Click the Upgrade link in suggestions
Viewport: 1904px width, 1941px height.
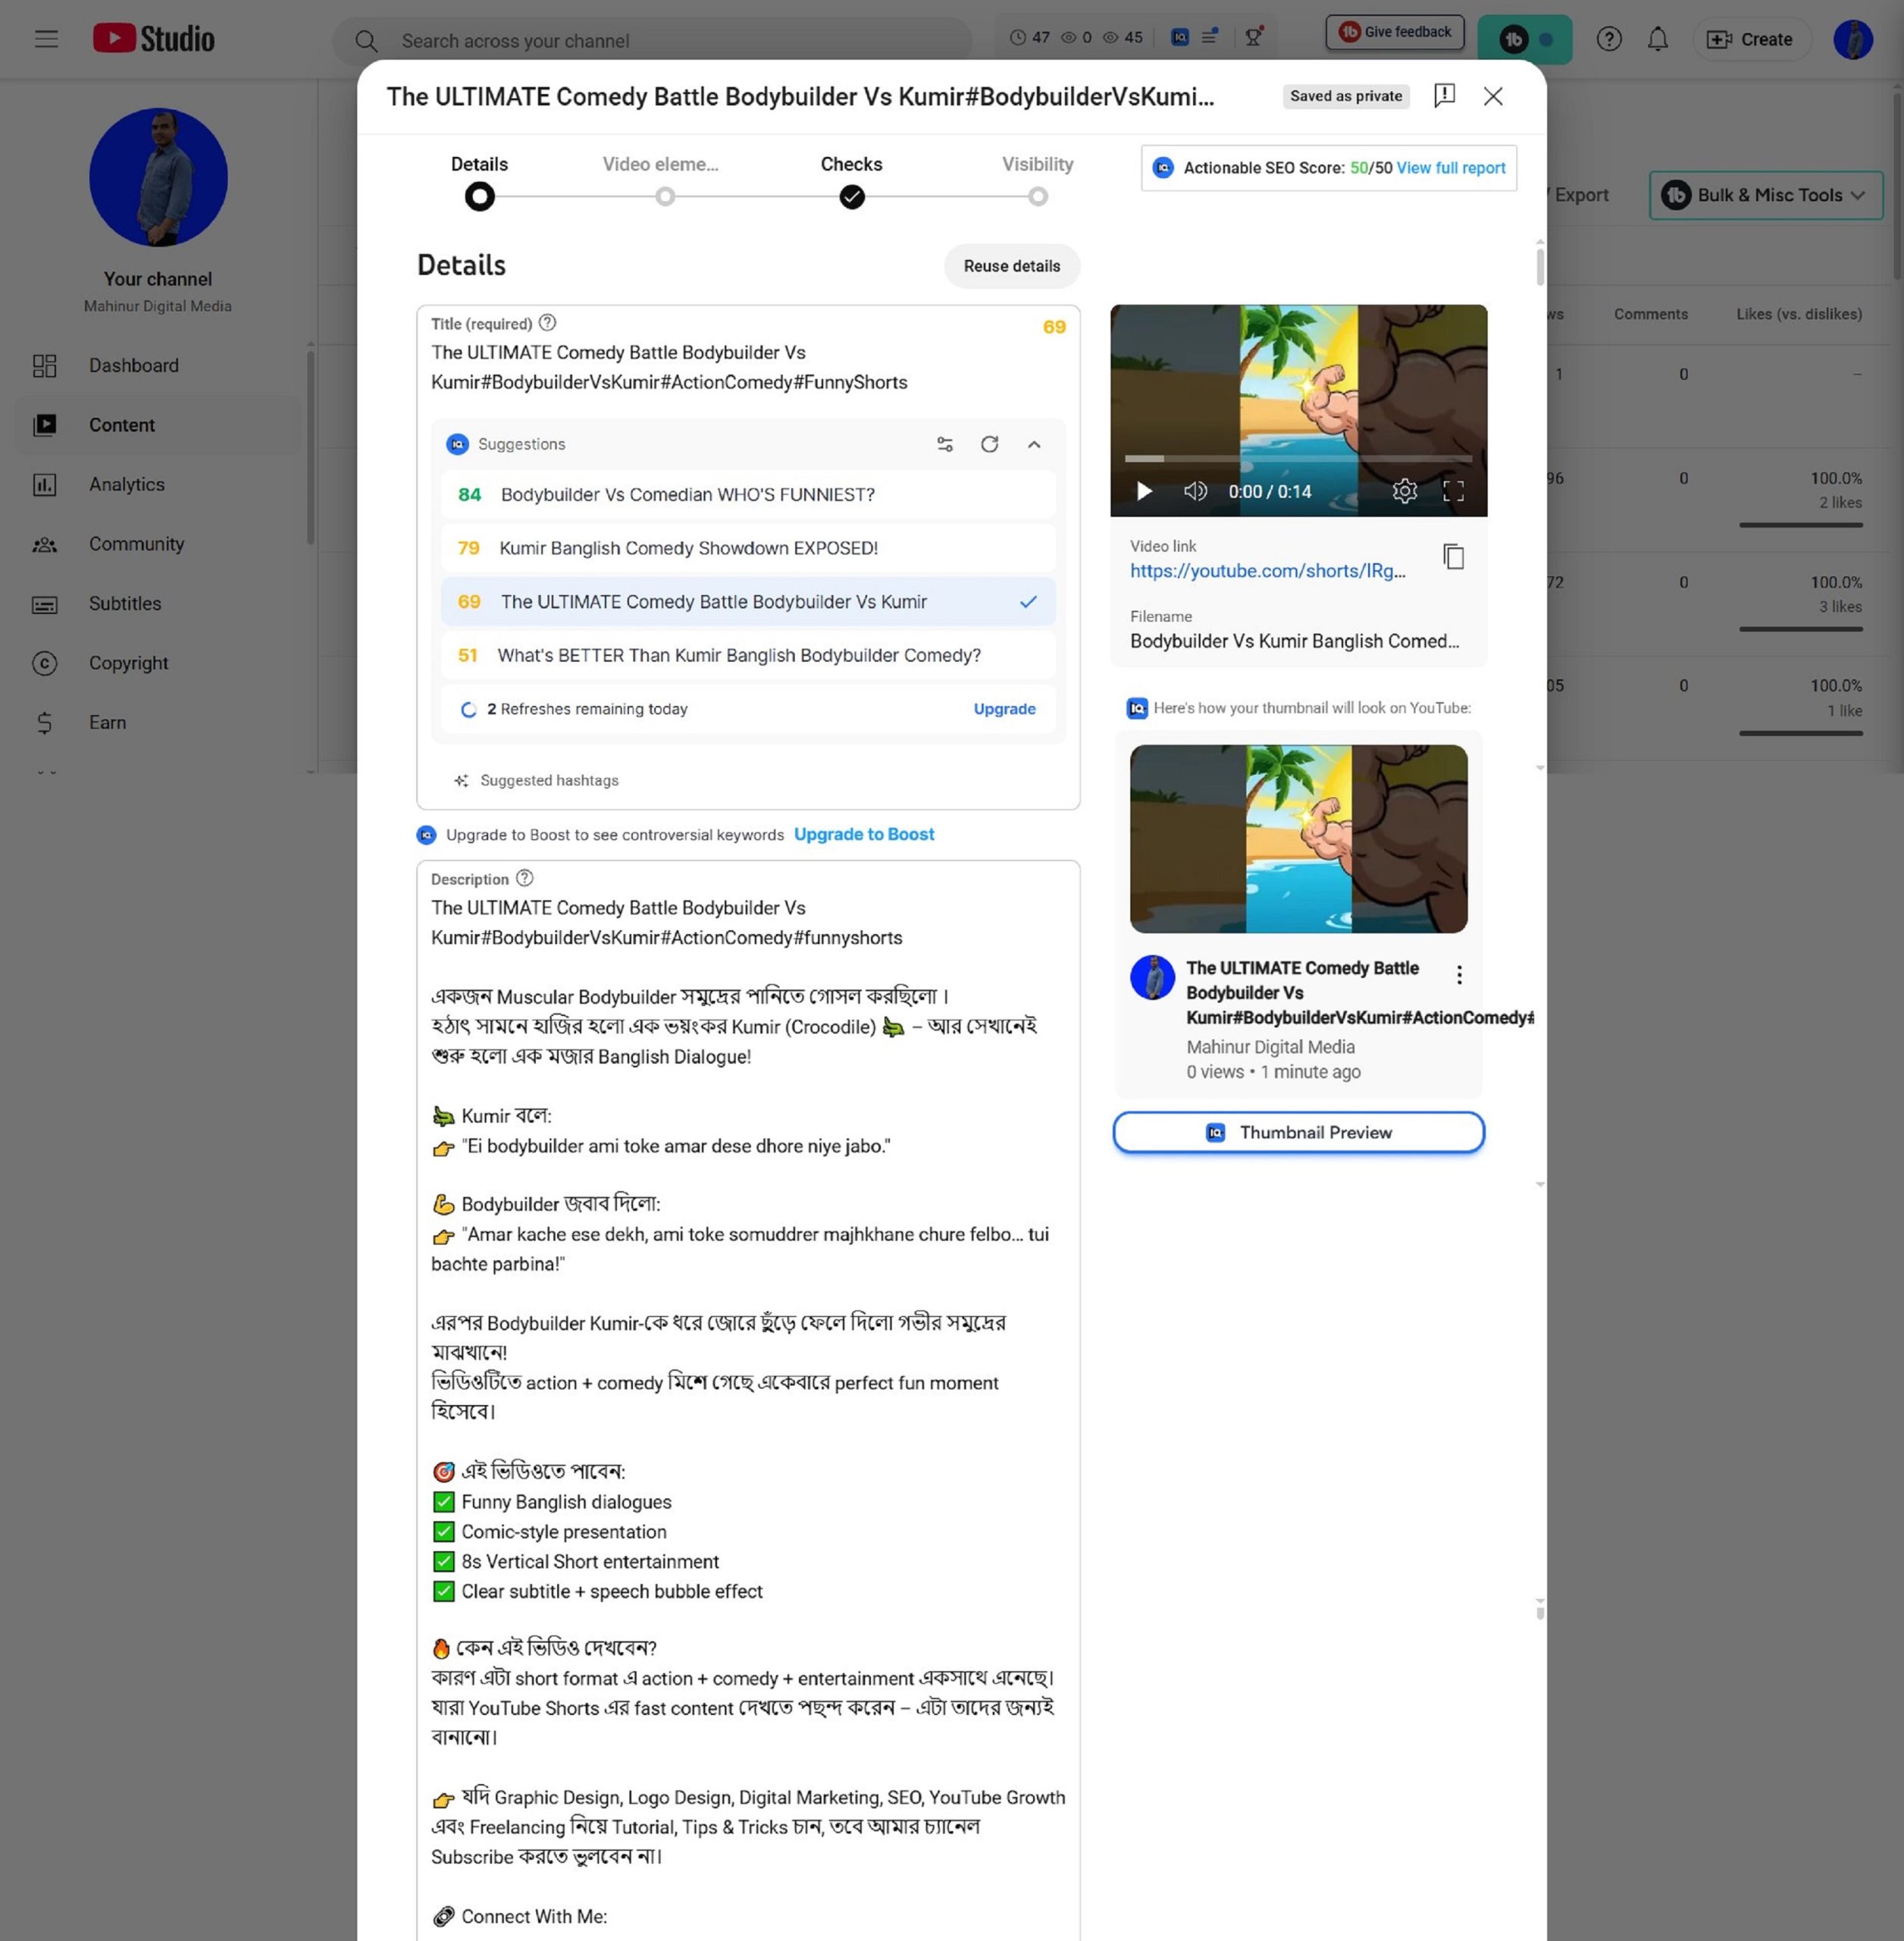[x=1004, y=708]
